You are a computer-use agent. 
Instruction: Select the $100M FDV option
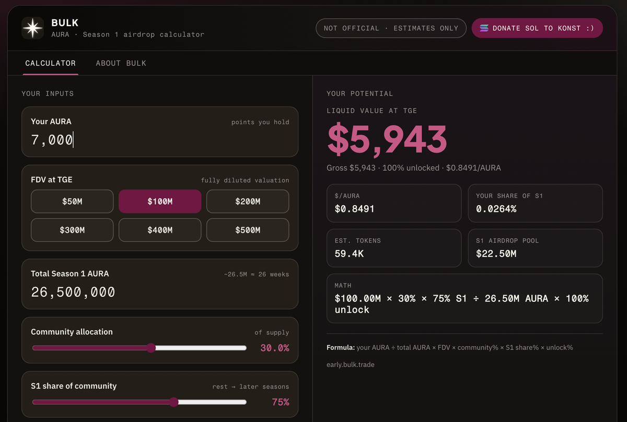[x=160, y=201]
